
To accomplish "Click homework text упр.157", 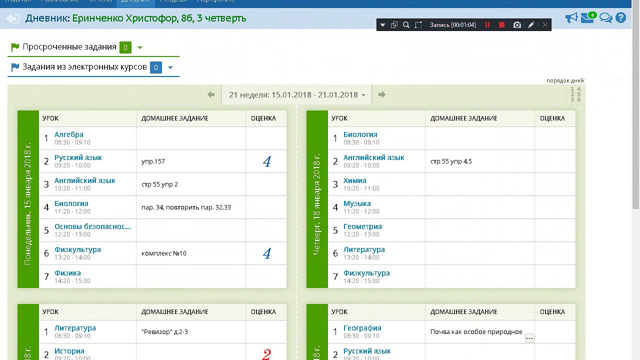I will coord(153,161).
